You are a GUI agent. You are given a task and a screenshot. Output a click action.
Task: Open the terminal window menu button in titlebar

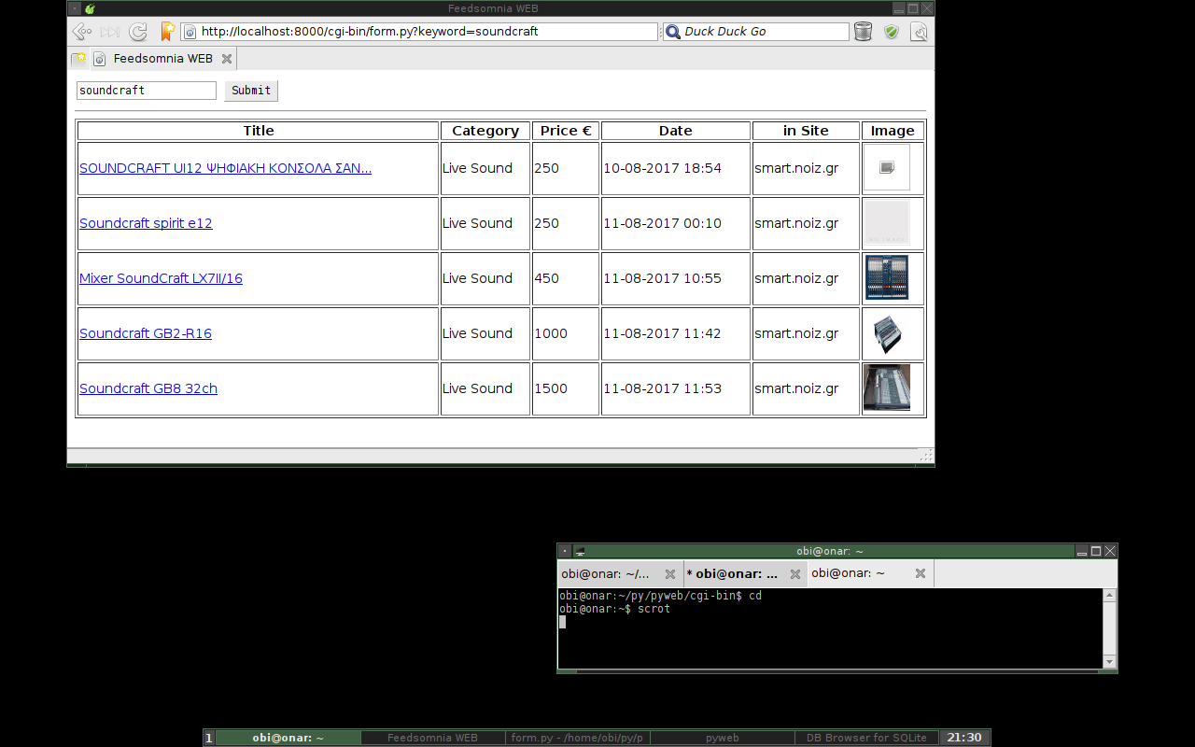tap(565, 551)
